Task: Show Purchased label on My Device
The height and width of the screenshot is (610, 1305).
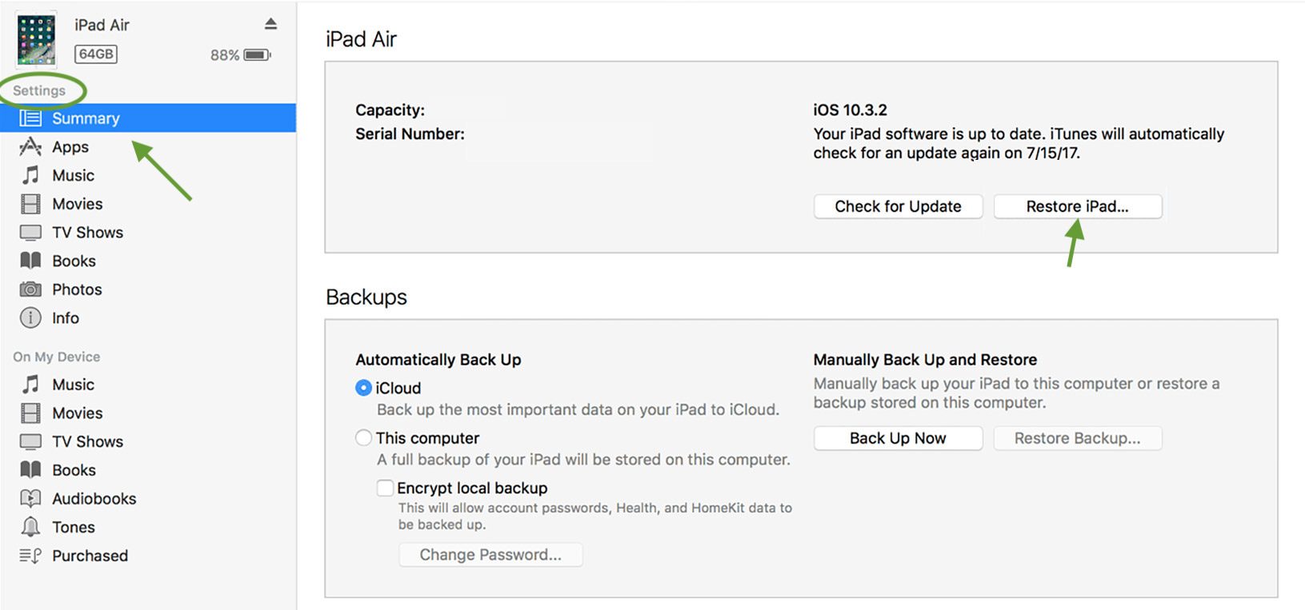Action: coord(90,556)
